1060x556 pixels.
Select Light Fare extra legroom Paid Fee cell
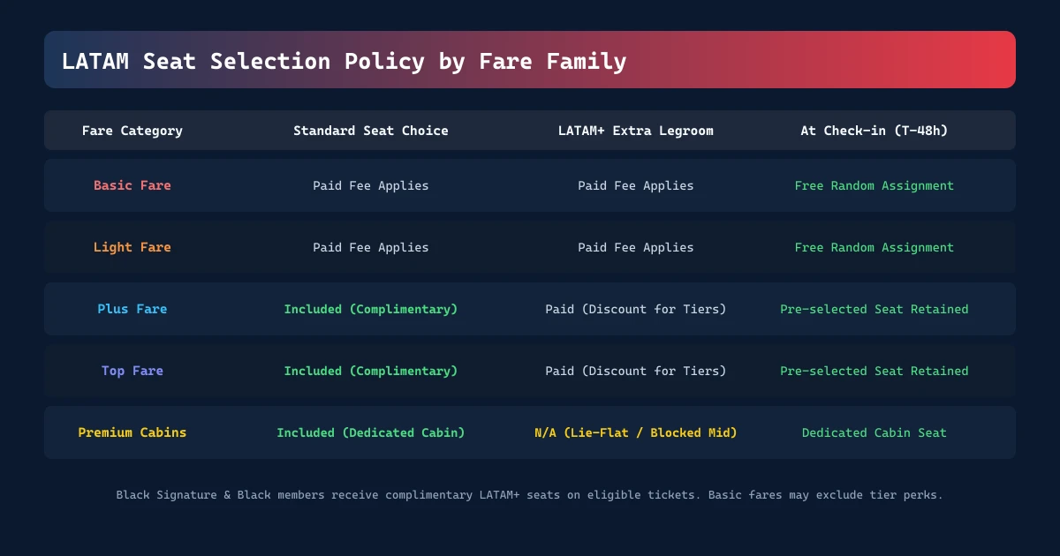tap(636, 247)
